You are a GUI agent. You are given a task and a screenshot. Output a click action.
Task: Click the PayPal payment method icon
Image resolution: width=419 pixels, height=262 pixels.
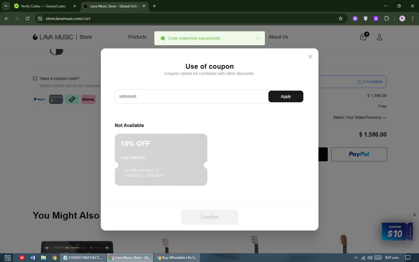40,99
